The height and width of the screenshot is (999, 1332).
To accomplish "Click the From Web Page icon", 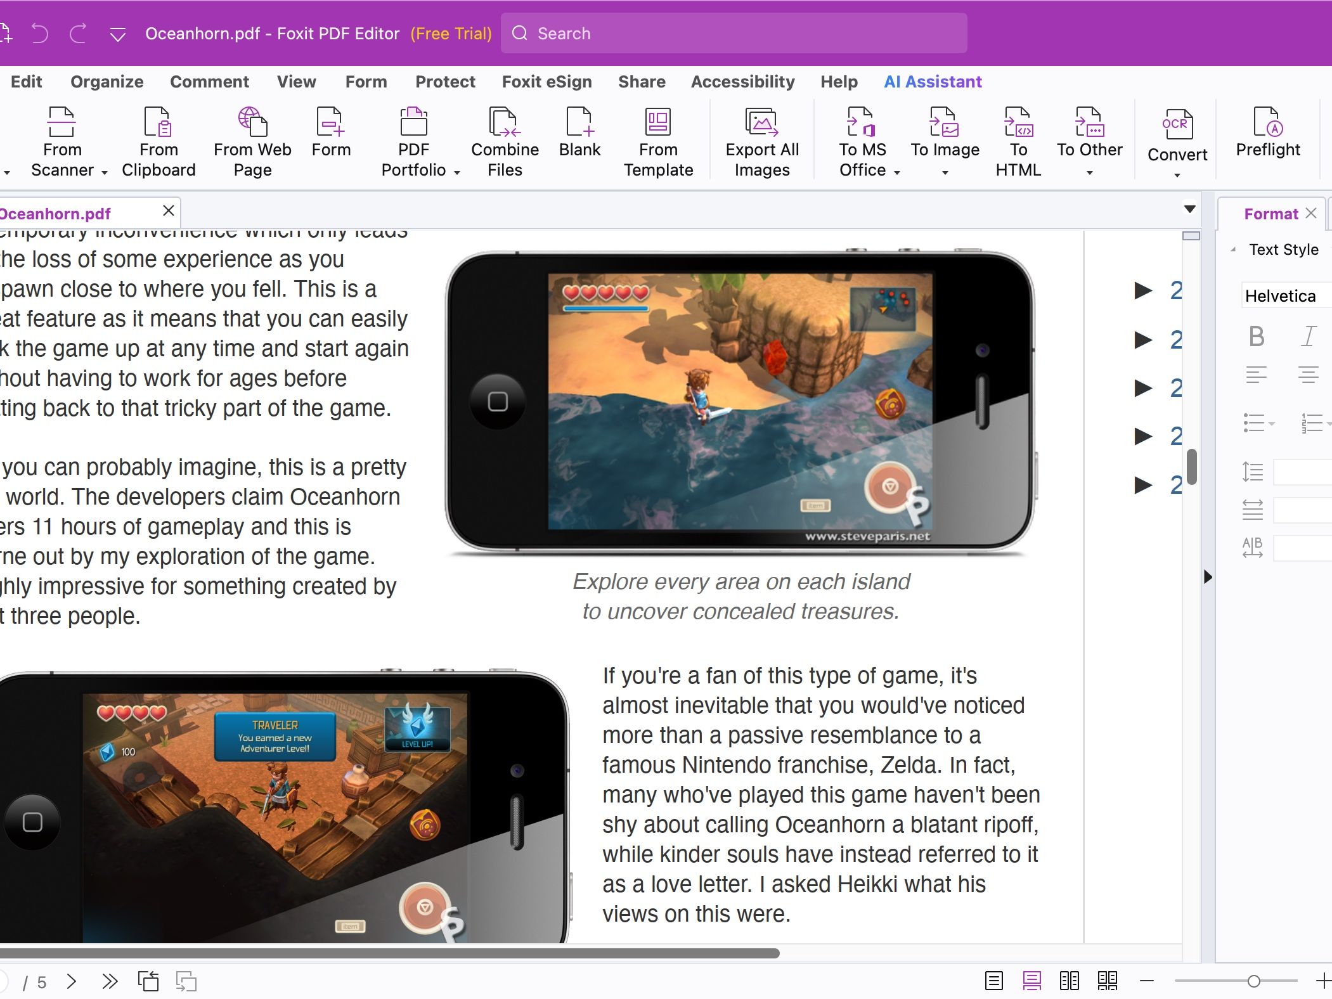I will click(252, 122).
